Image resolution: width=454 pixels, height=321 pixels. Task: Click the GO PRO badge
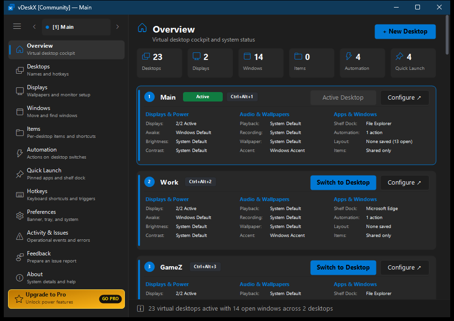tap(110, 299)
